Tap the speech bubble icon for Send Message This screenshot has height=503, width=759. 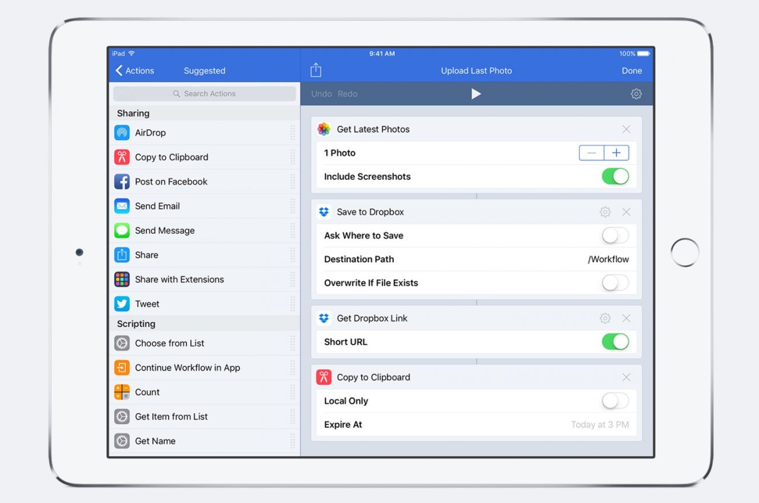pyautogui.click(x=122, y=230)
